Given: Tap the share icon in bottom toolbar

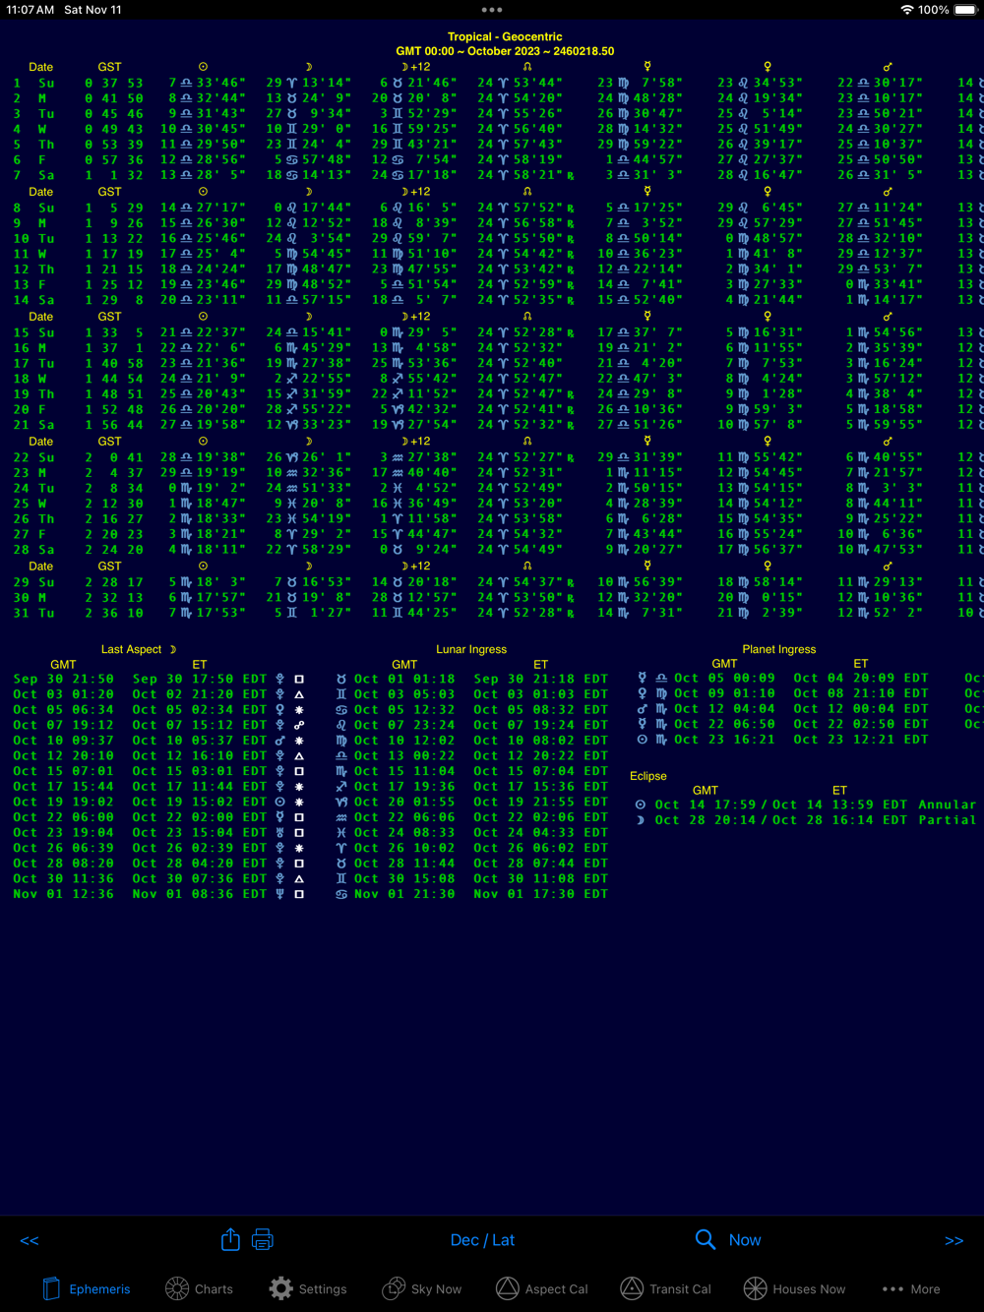Looking at the screenshot, I should click(x=230, y=1239).
